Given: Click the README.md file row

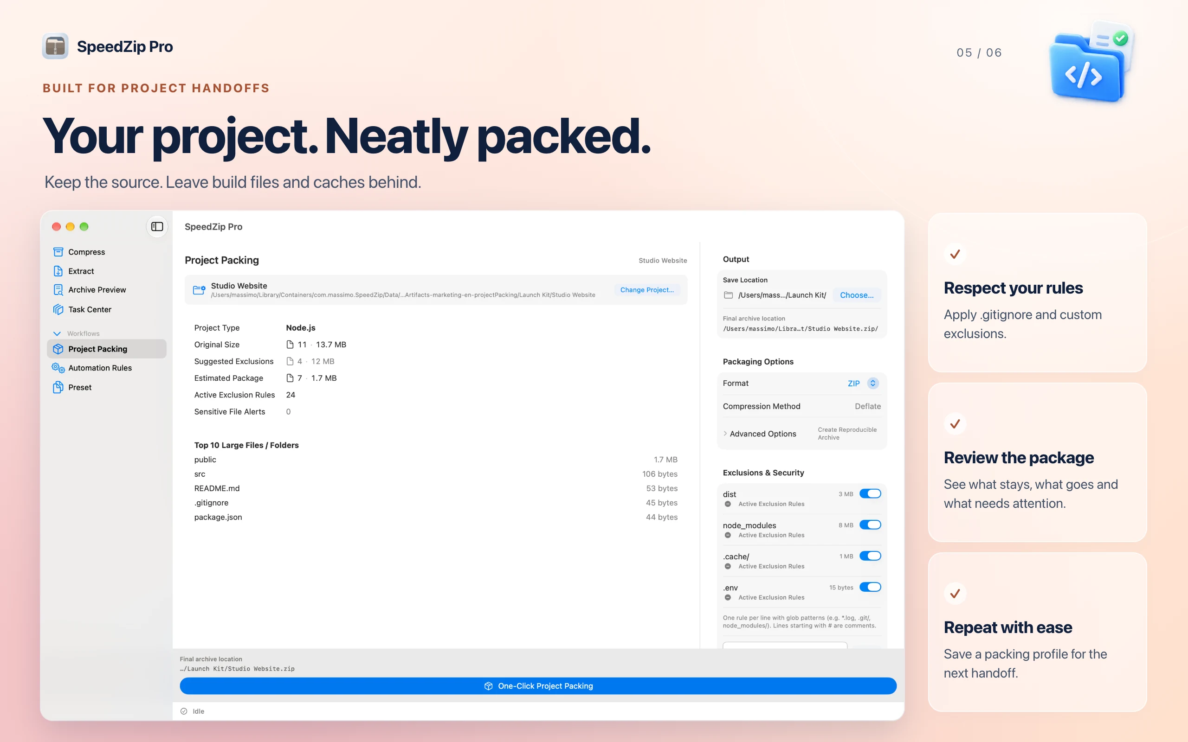Looking at the screenshot, I should pyautogui.click(x=435, y=488).
